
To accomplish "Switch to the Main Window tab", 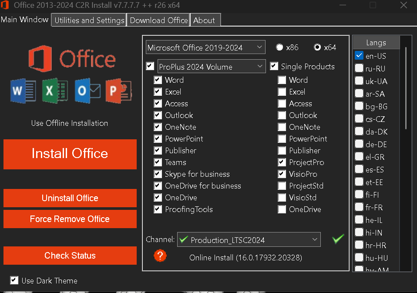I will 25,20.
